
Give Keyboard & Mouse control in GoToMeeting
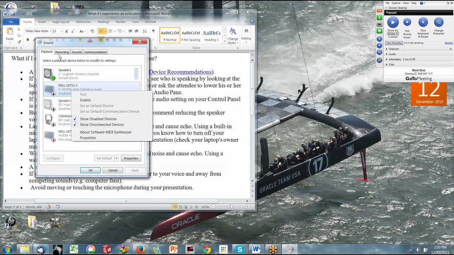(423, 22)
